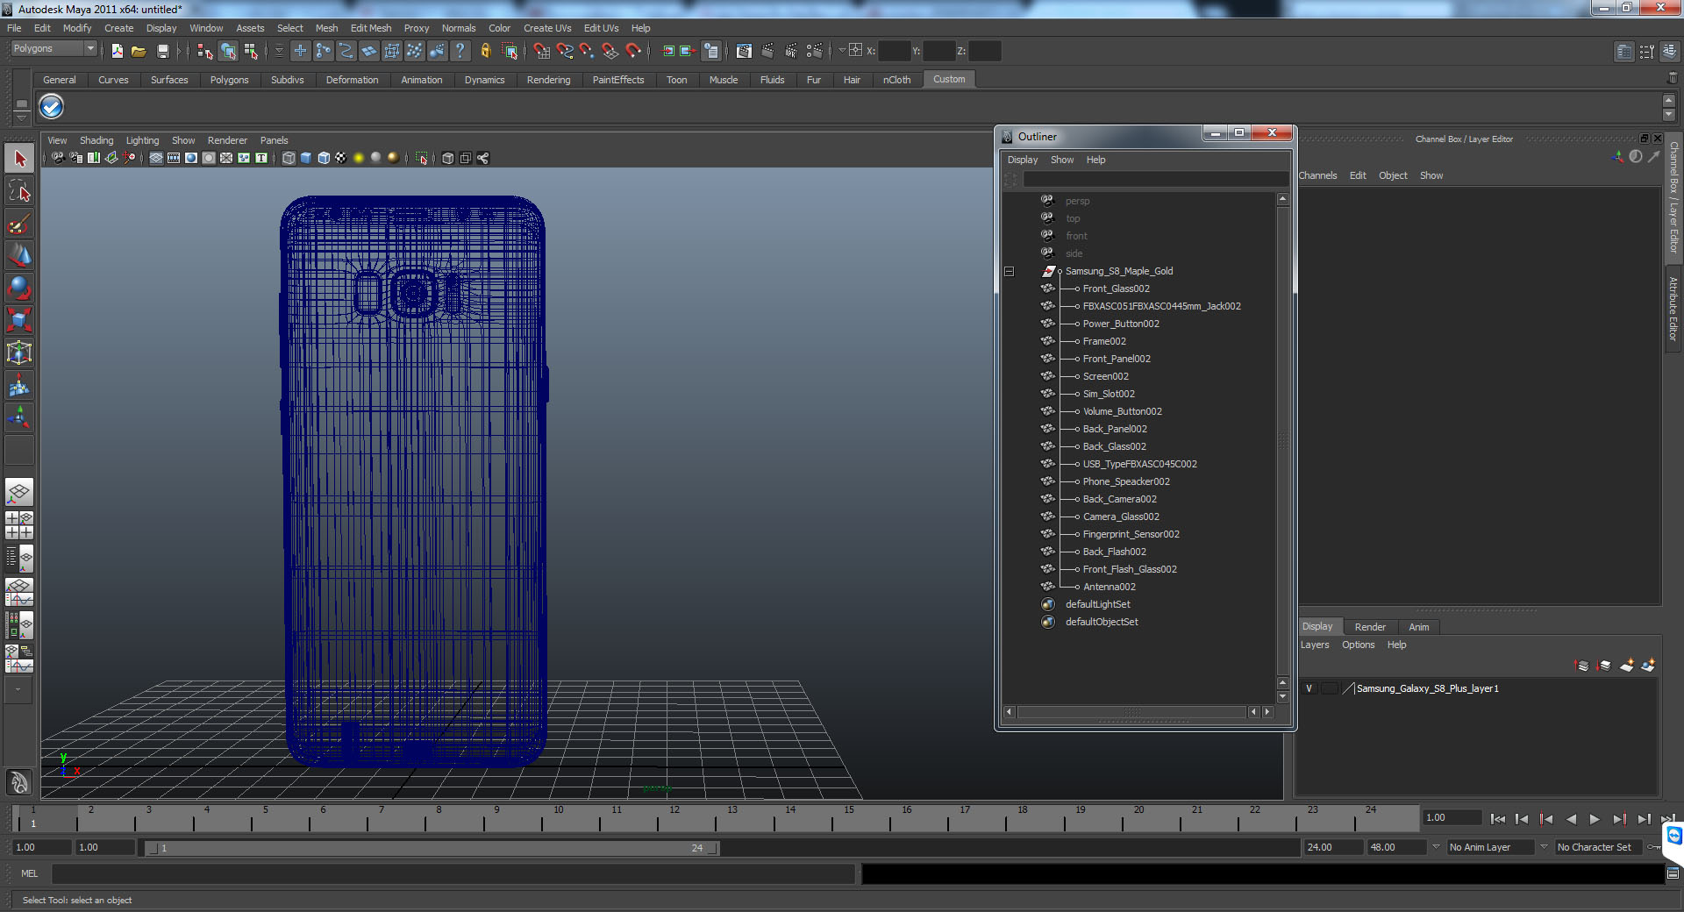Toggle select by object type icon
The image size is (1684, 912).
coord(228,51)
